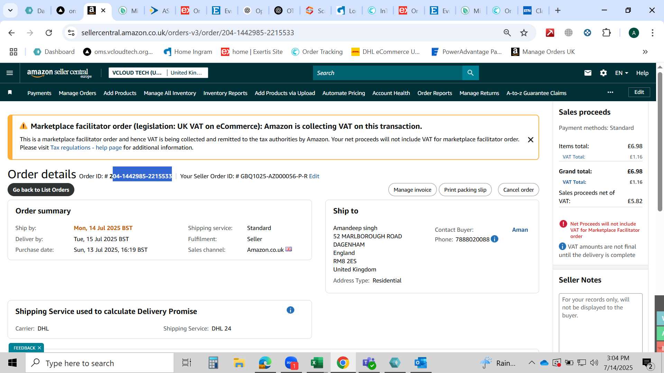The height and width of the screenshot is (373, 664).
Task: Show more bookmarks with double chevron
Action: coord(645,52)
